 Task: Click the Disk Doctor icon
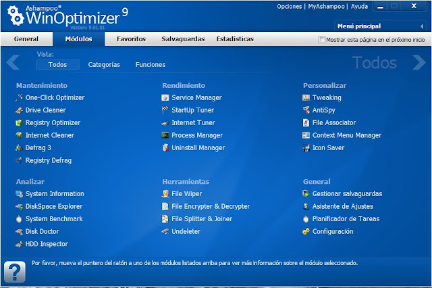click(19, 231)
